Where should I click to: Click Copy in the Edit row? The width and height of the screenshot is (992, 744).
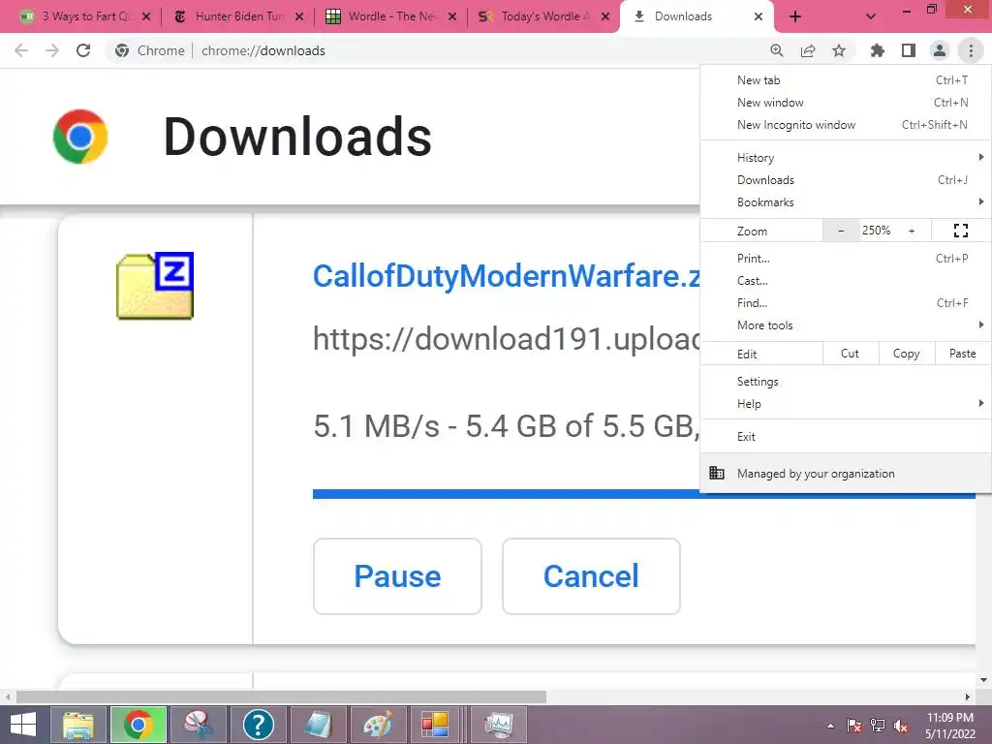pos(907,354)
